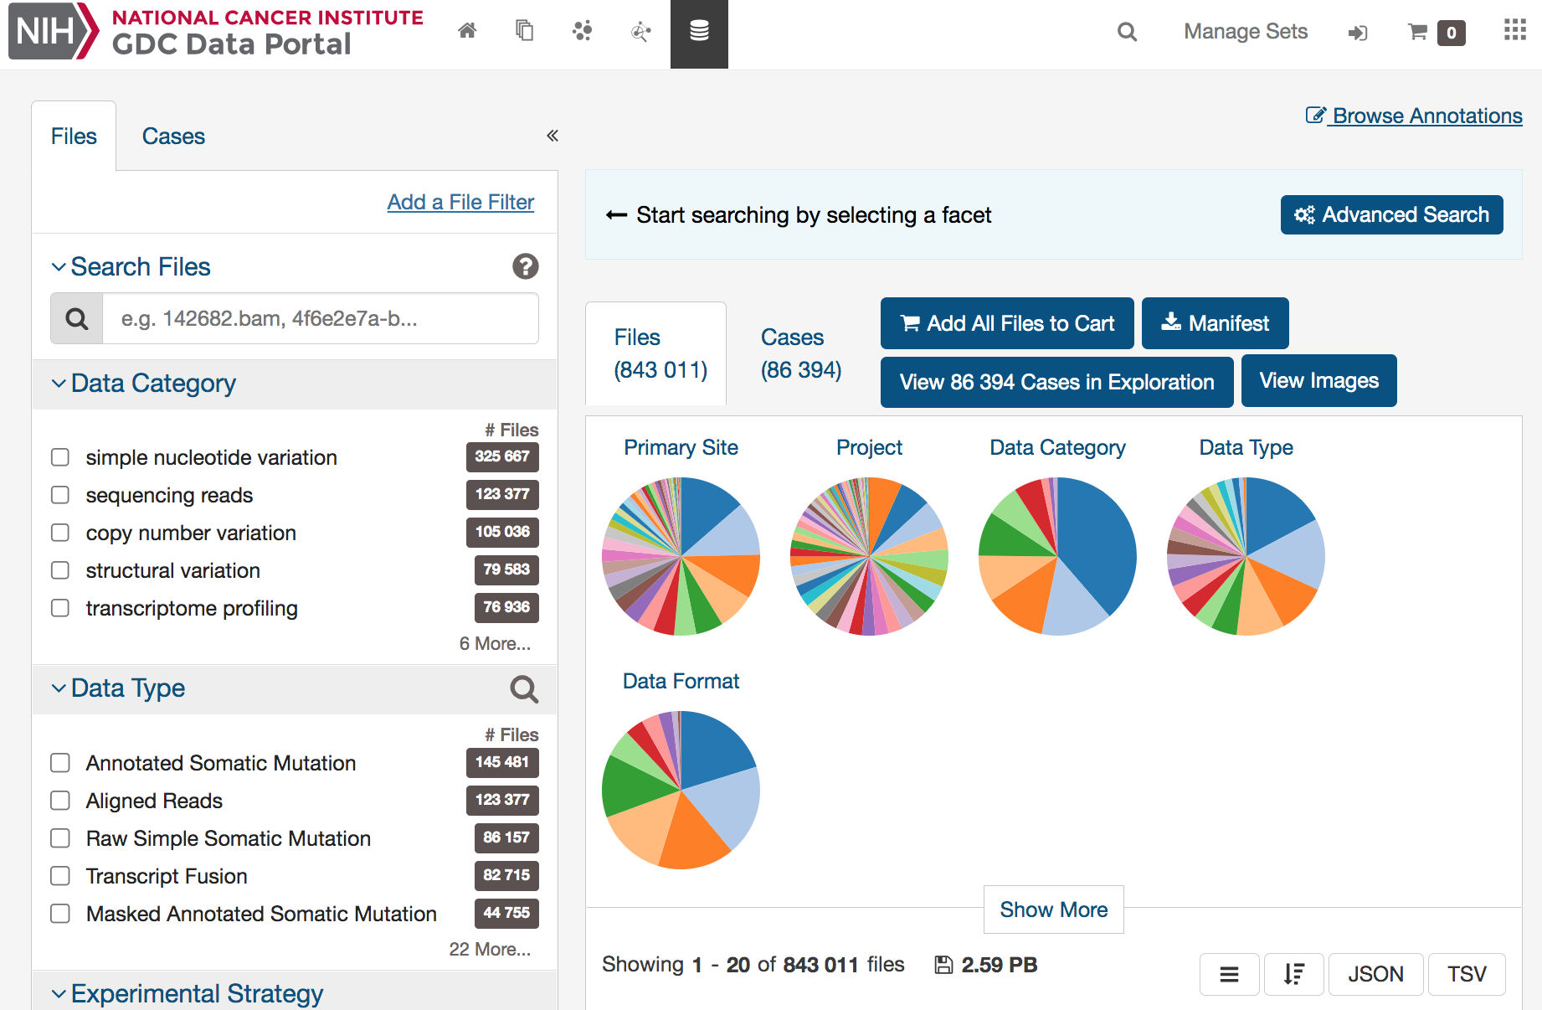Open the Home page icon
The width and height of the screenshot is (1542, 1010).
[x=467, y=31]
